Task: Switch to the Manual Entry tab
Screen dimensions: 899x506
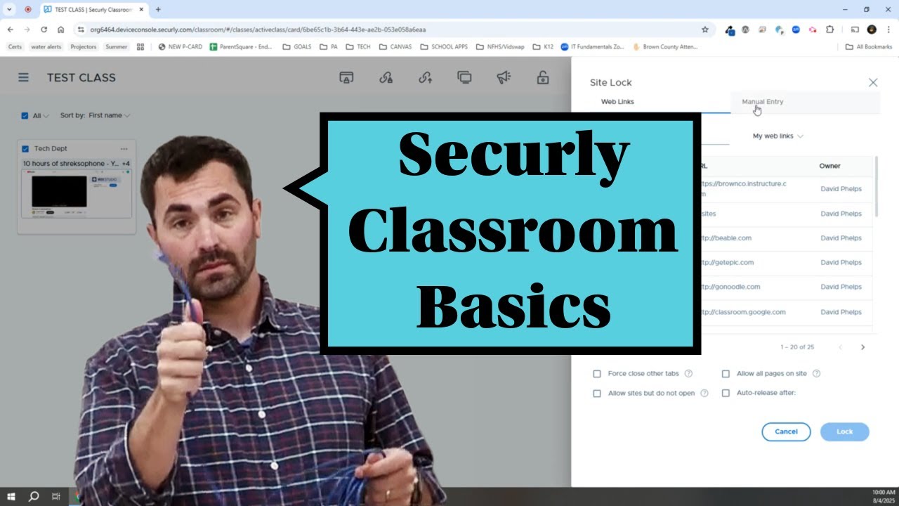Action: point(762,102)
